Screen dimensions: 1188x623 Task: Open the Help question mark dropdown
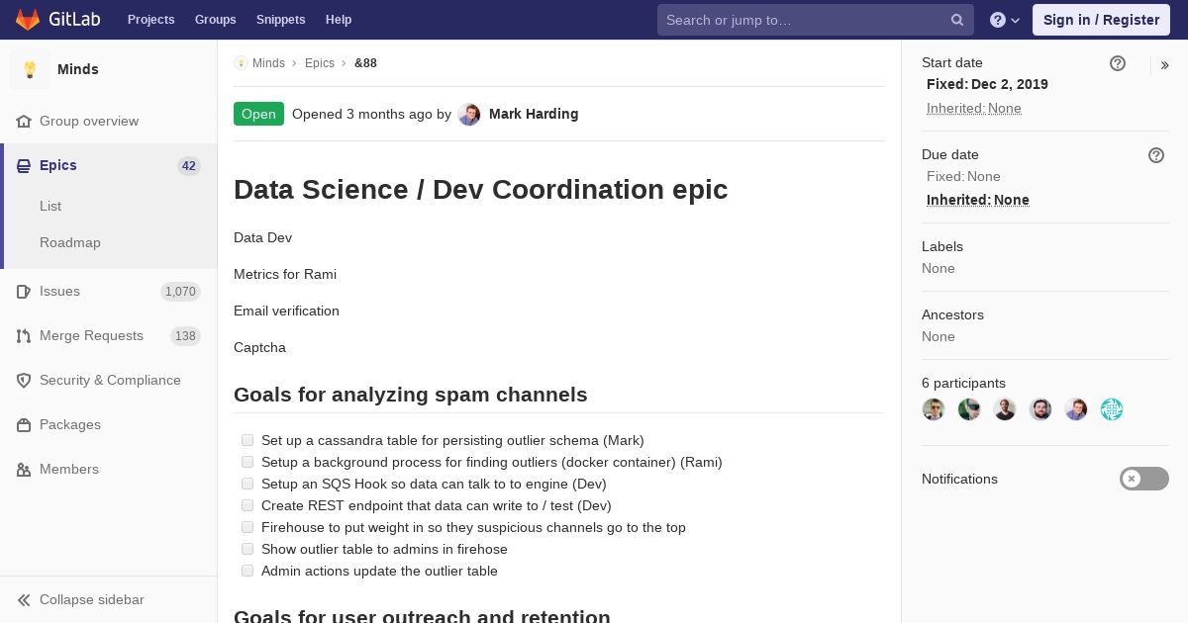(1004, 20)
